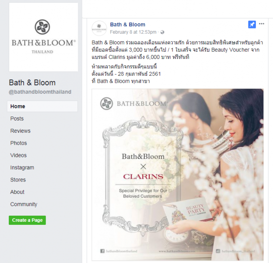
Task: Click the @bathandbloomthailand username
Action: [40, 92]
